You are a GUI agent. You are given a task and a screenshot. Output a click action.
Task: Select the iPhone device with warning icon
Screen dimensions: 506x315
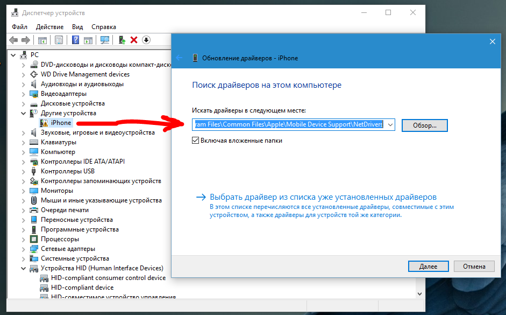56,123
